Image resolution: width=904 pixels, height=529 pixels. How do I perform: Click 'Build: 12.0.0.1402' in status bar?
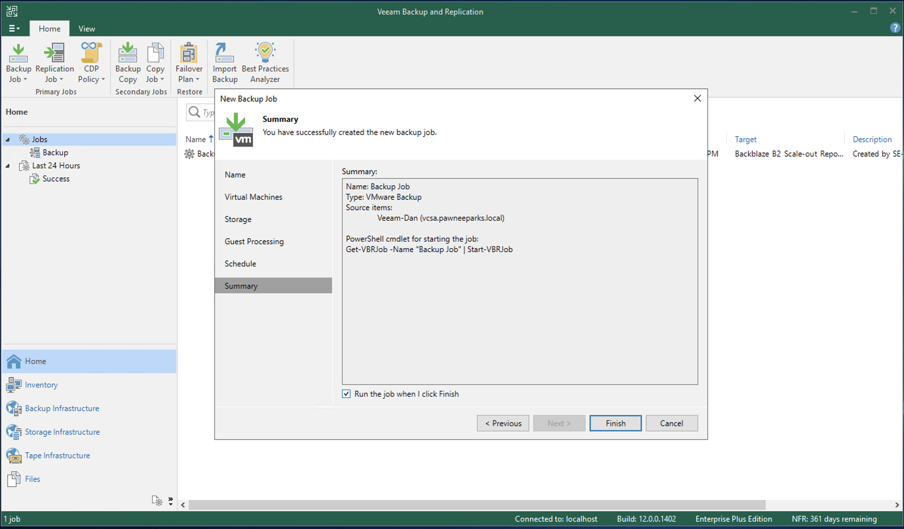646,519
